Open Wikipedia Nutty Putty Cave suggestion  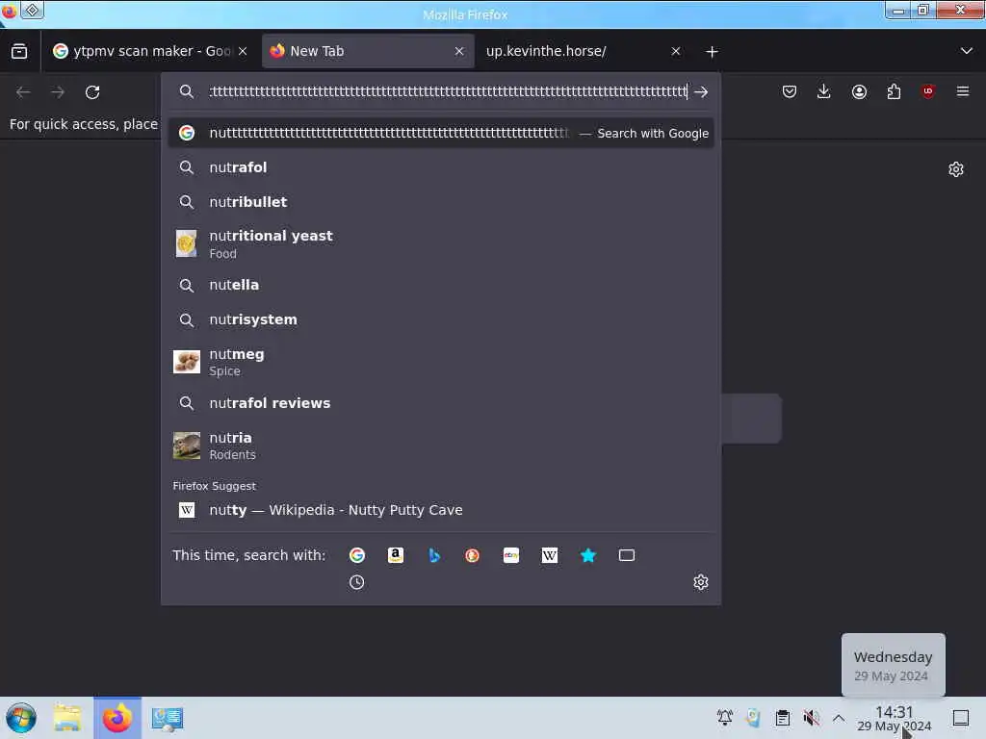point(441,510)
